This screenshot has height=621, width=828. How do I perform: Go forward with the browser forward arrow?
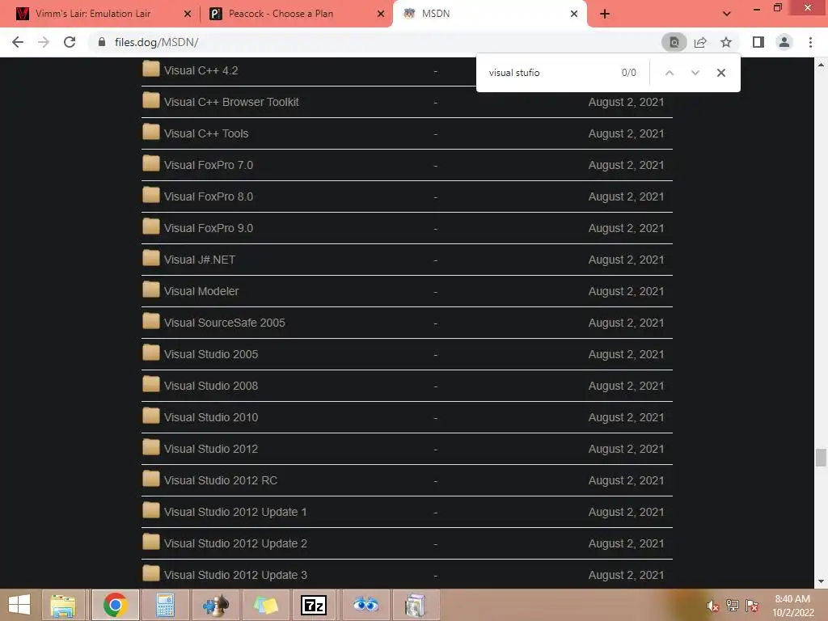[x=44, y=42]
